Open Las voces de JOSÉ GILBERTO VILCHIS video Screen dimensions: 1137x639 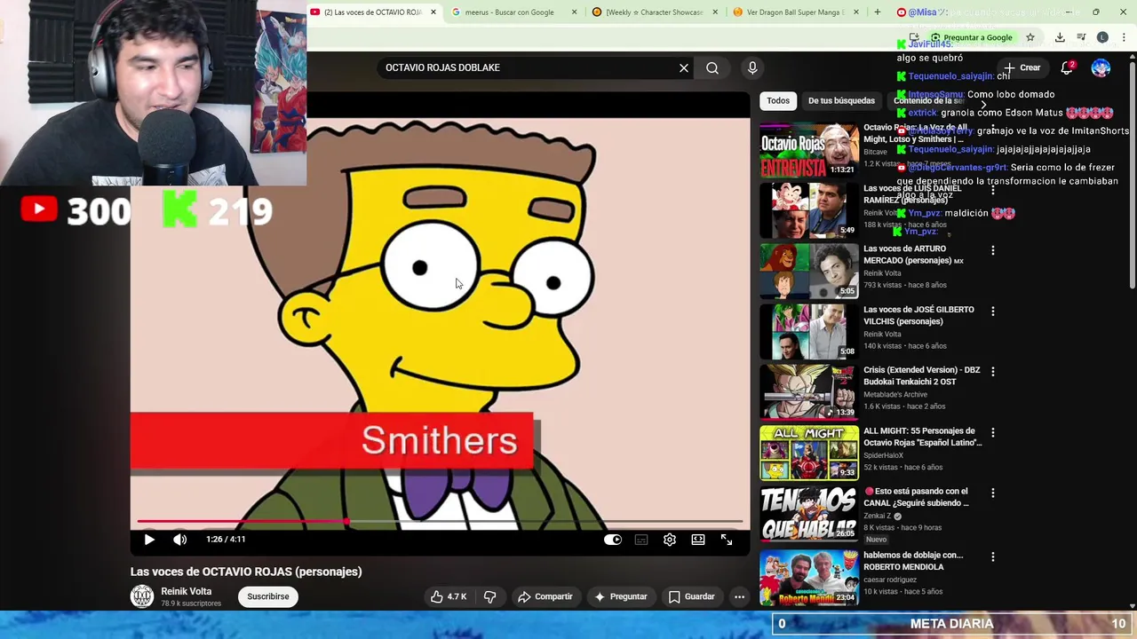[x=808, y=331]
